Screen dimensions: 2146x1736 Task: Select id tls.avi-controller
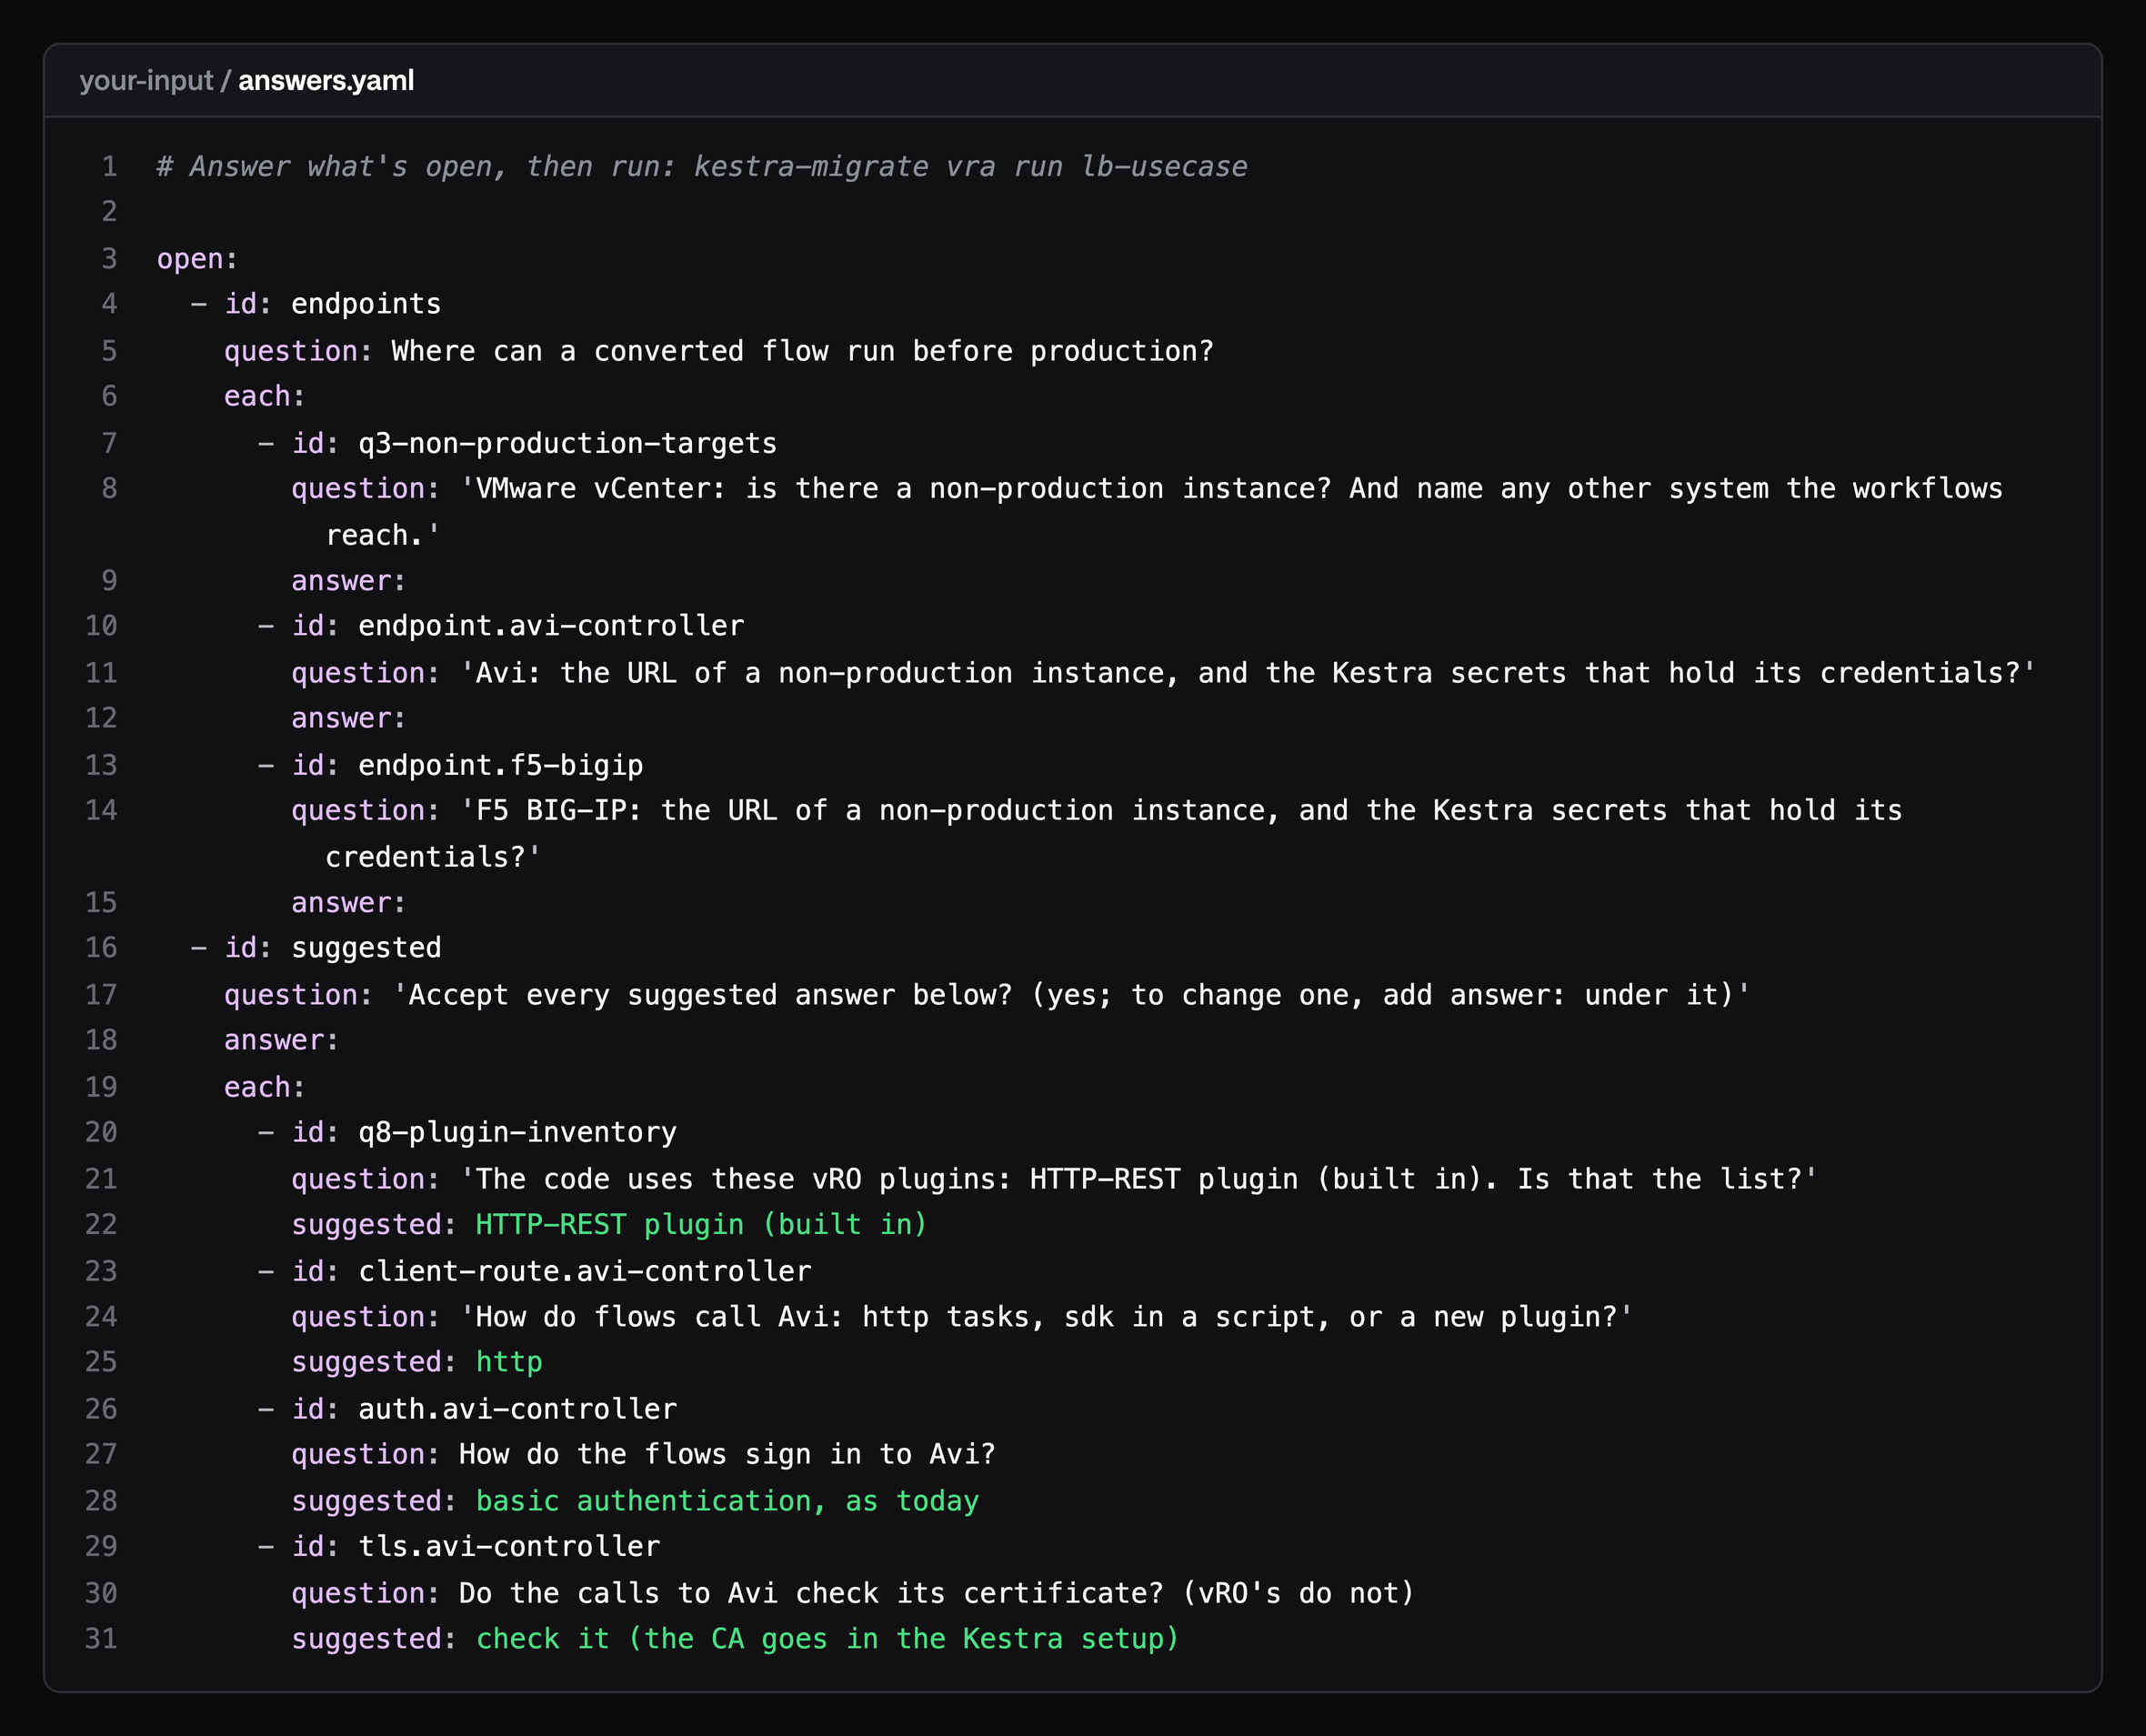[509, 1546]
